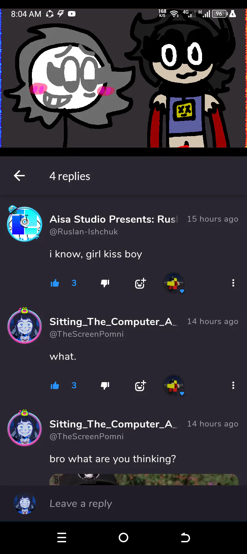Dislike the "what." comment
247x554 pixels.
(105, 386)
